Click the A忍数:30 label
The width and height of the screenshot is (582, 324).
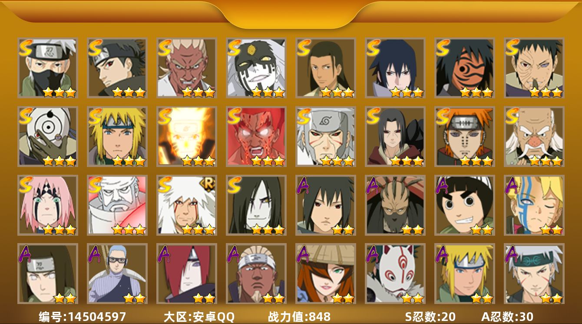click(x=507, y=317)
